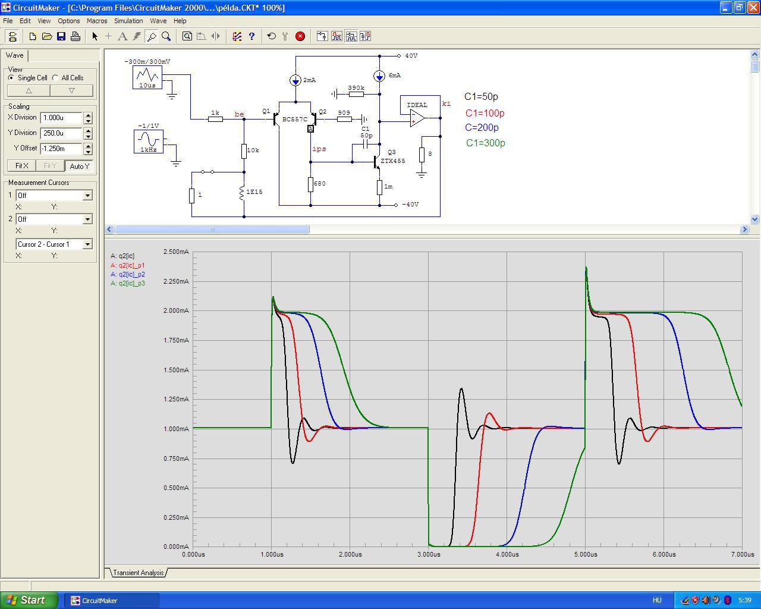The height and width of the screenshot is (609, 761).
Task: Click the red Stop simulation icon
Action: tap(300, 36)
